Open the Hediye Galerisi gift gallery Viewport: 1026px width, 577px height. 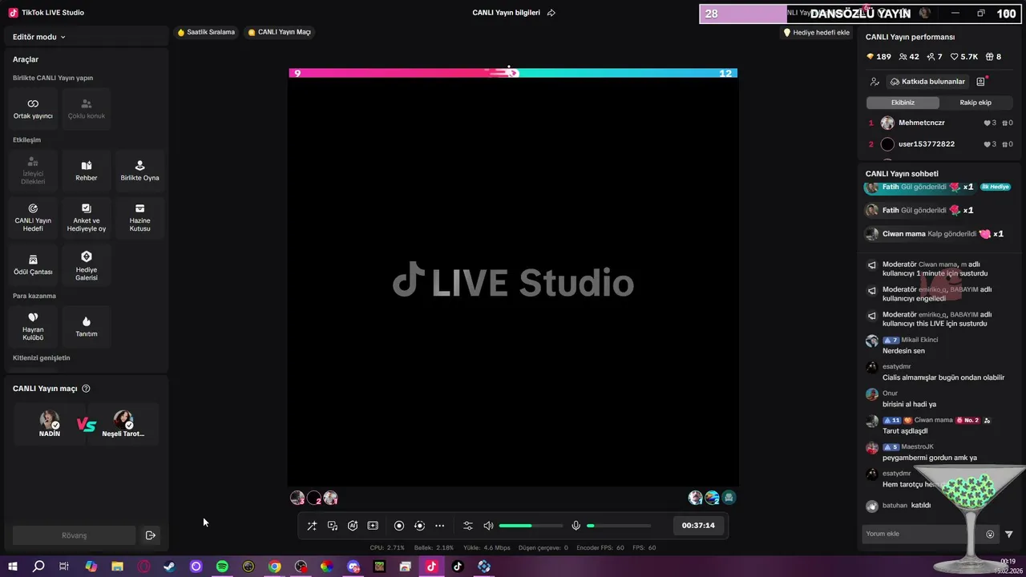tap(87, 265)
